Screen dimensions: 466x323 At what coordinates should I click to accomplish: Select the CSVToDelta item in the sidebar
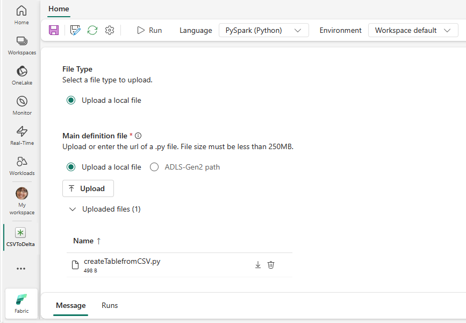click(x=20, y=237)
